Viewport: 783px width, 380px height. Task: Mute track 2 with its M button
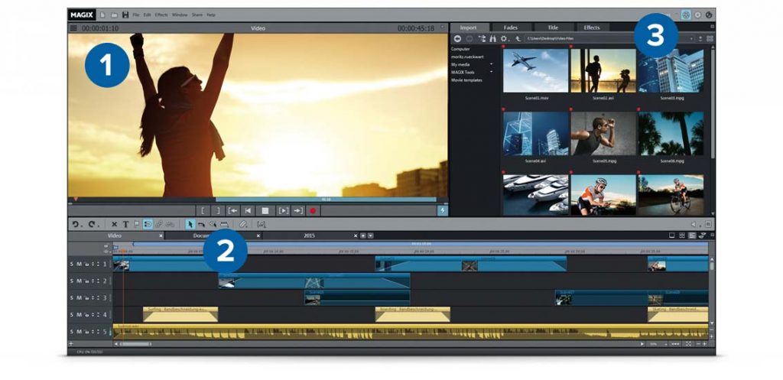pyautogui.click(x=79, y=281)
